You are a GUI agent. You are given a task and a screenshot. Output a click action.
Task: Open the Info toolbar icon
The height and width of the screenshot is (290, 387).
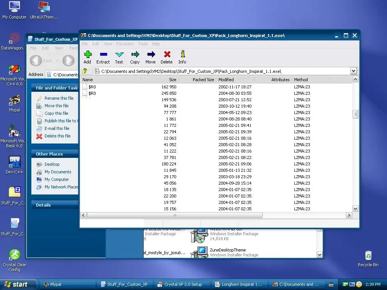click(x=183, y=57)
